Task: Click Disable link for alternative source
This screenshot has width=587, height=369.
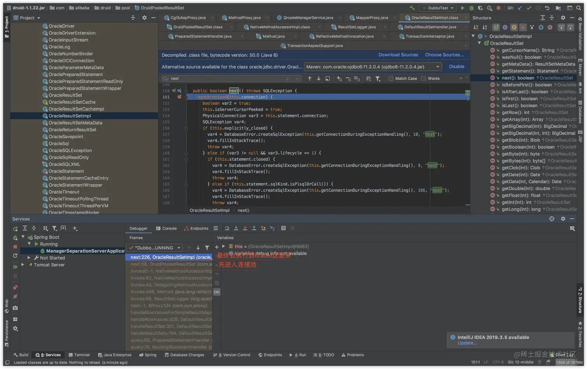Action: tap(456, 66)
